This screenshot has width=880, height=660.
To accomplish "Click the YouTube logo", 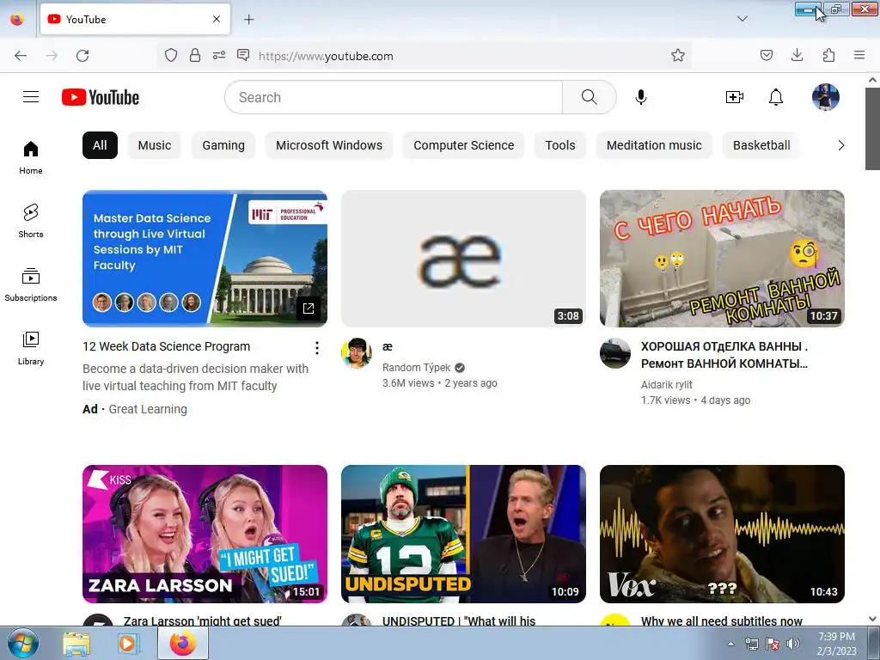I will click(x=101, y=97).
